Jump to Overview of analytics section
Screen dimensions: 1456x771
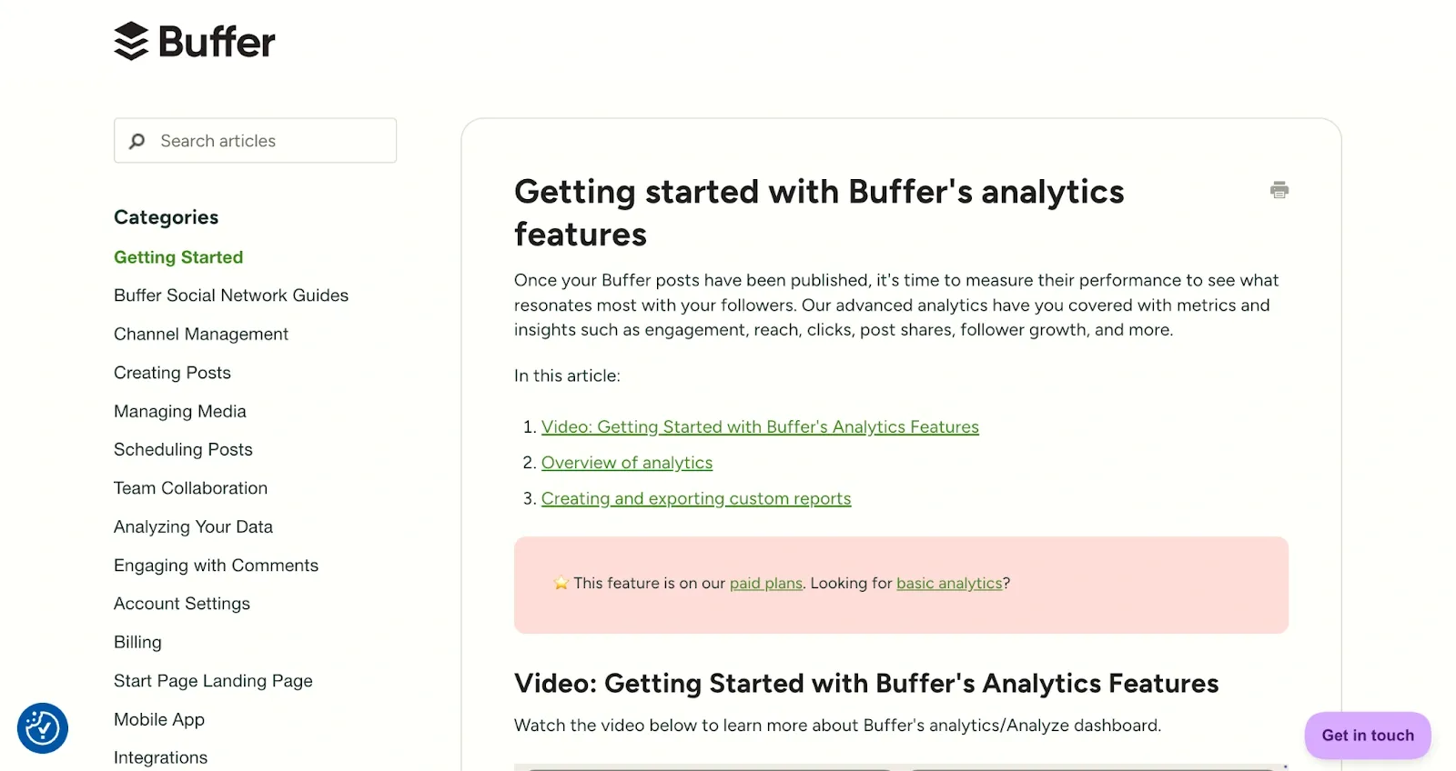(x=627, y=463)
